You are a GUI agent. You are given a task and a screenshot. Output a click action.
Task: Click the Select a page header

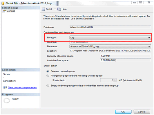[x=21, y=8]
